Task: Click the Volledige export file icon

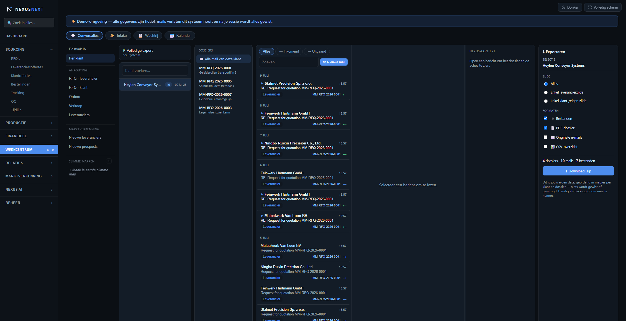Action: pos(124,50)
